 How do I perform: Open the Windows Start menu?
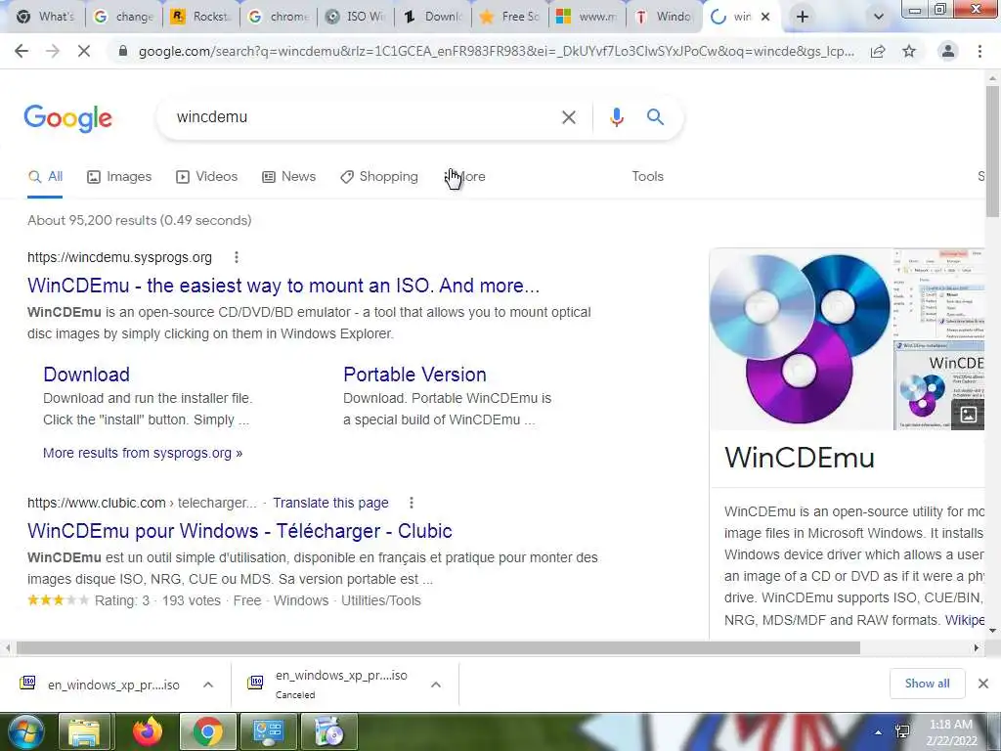click(x=25, y=731)
